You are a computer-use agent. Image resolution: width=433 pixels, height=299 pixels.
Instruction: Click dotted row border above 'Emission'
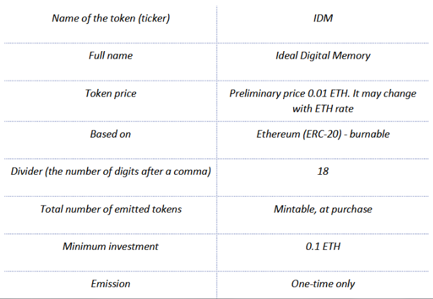click(217, 271)
